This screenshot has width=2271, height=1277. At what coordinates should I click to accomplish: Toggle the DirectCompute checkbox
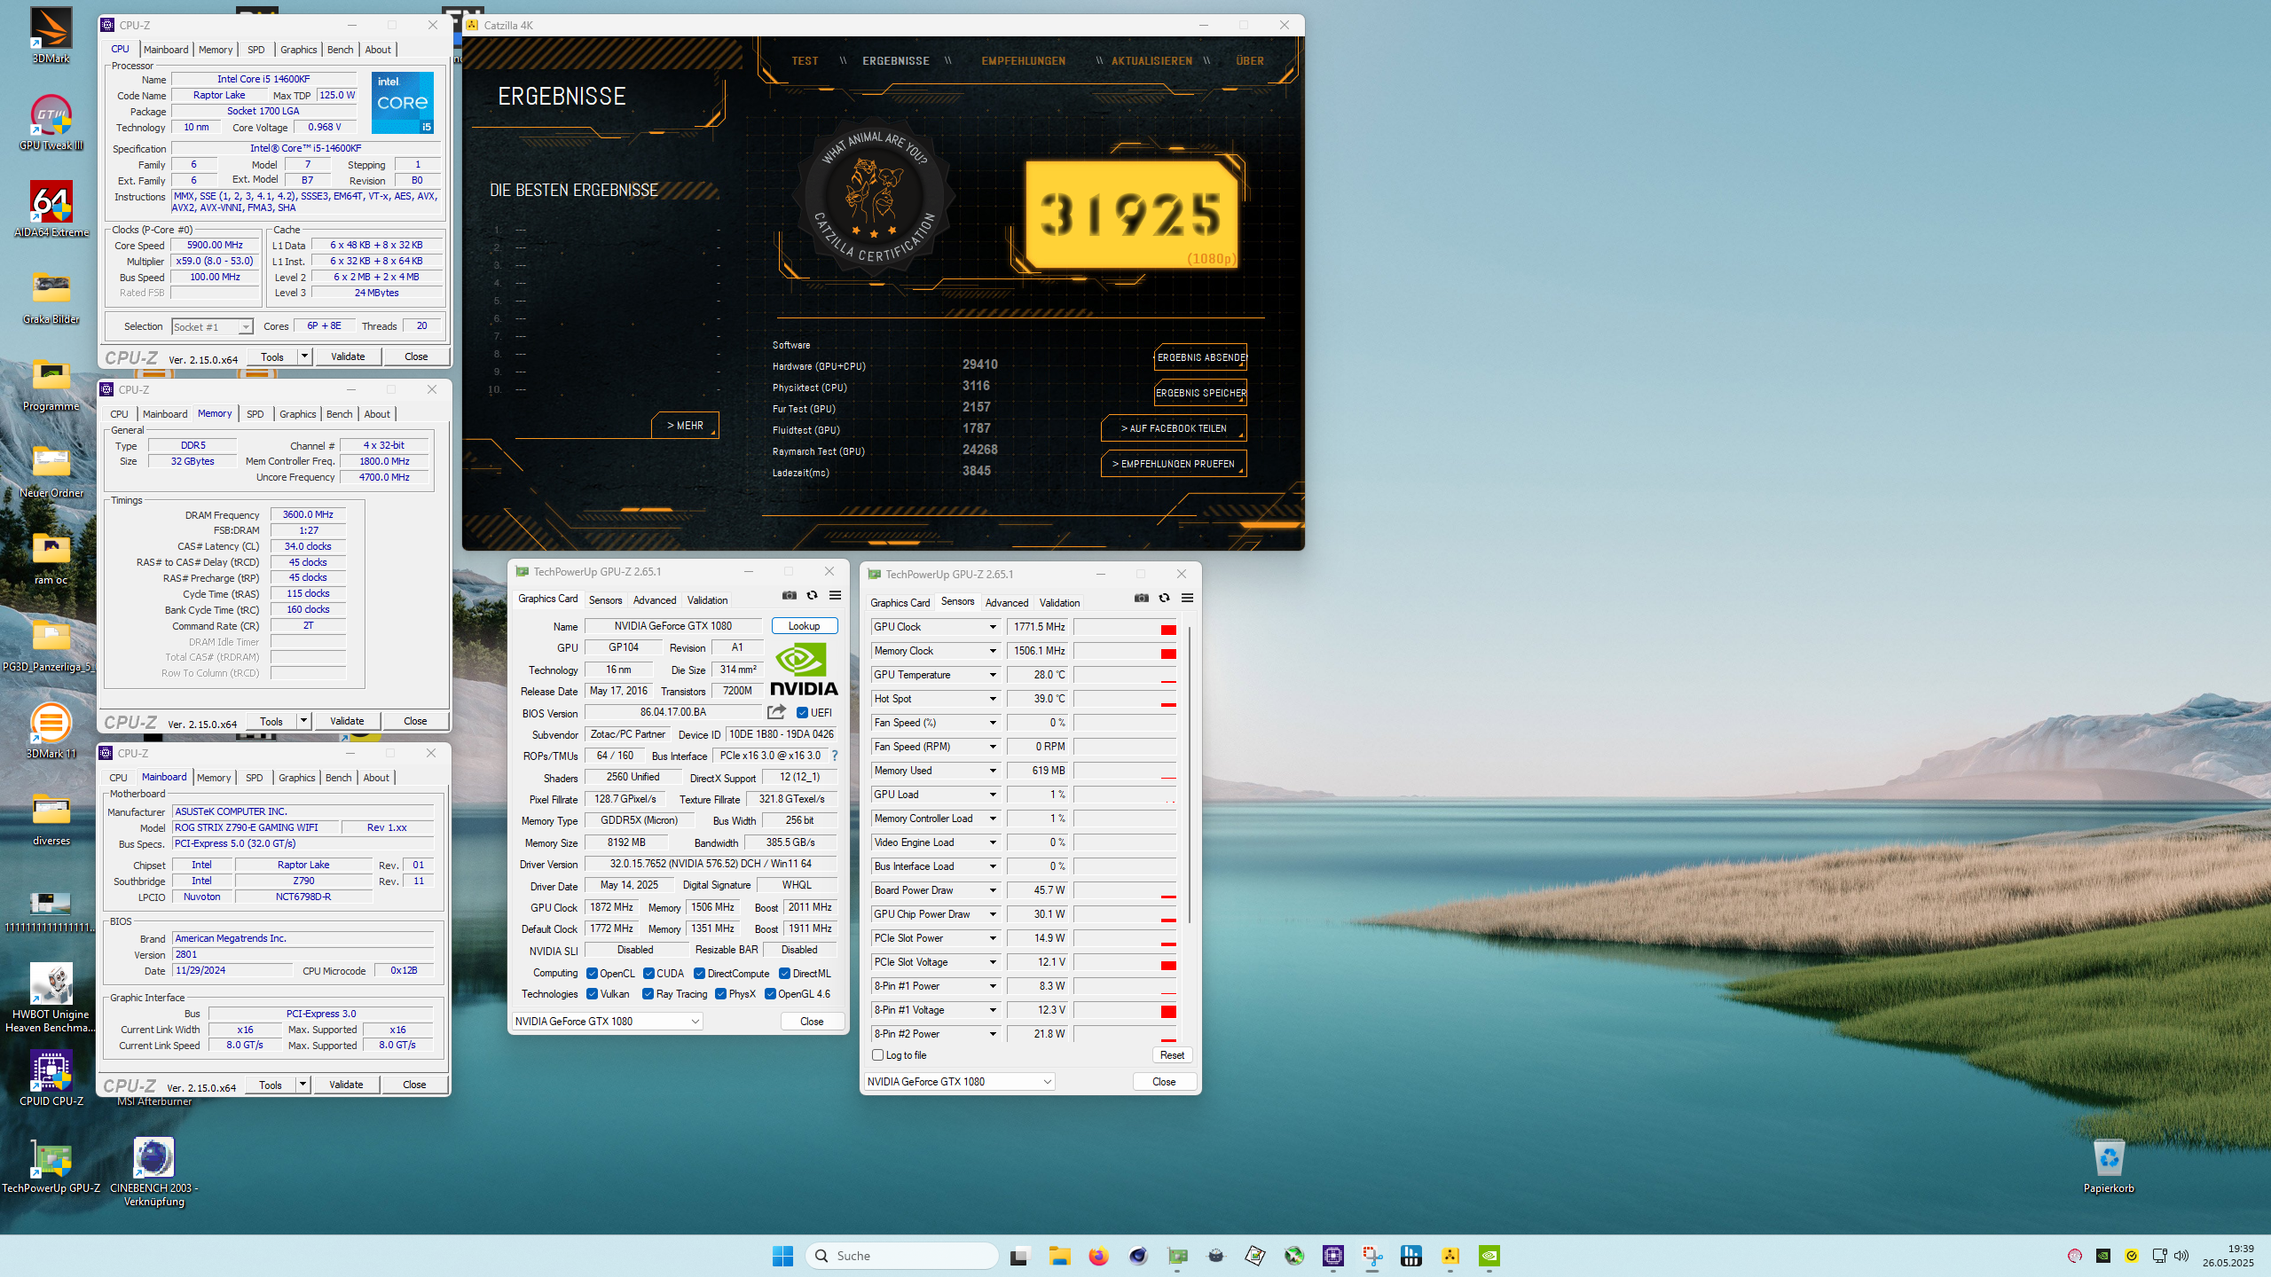699,974
